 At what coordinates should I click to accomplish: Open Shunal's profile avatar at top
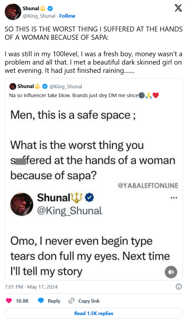[x=13, y=12]
